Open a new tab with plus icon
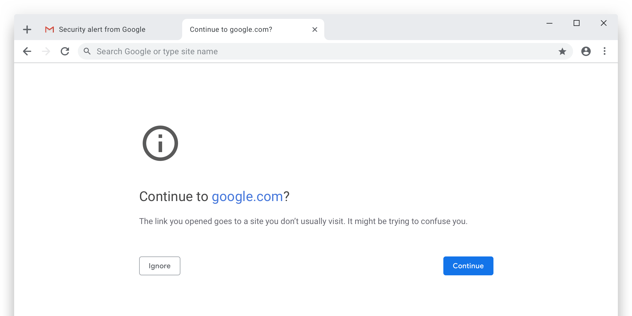The width and height of the screenshot is (632, 316). [27, 29]
